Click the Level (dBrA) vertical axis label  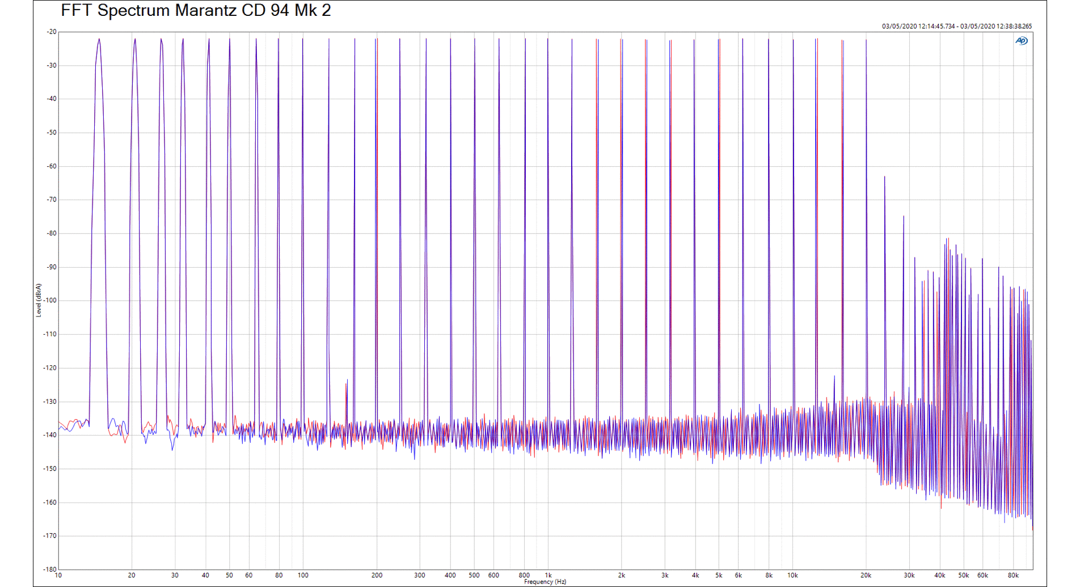point(39,300)
